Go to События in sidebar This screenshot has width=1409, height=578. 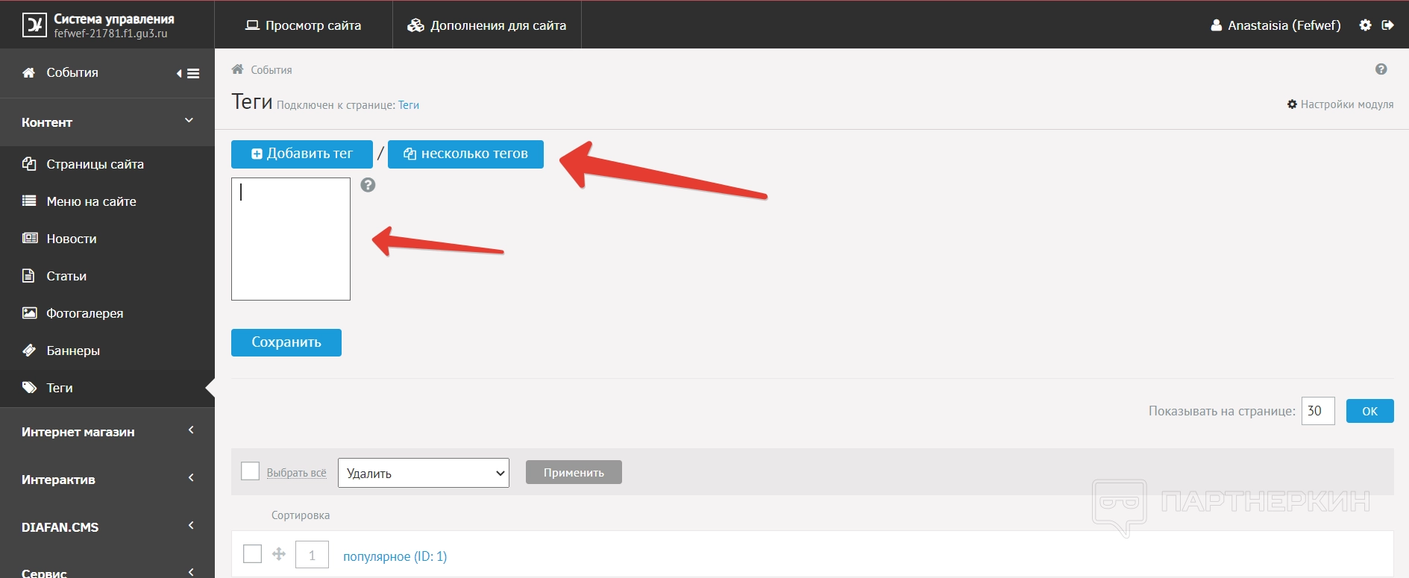(72, 72)
